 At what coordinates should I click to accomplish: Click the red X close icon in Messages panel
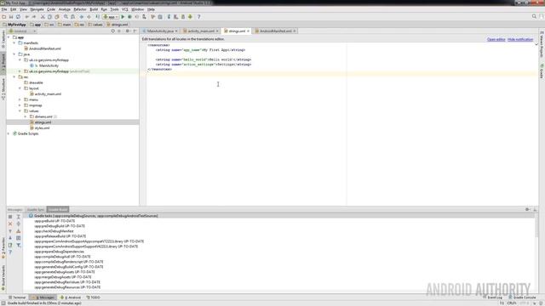(x=10, y=224)
